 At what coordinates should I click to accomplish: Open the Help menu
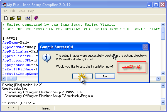click(x=31, y=11)
